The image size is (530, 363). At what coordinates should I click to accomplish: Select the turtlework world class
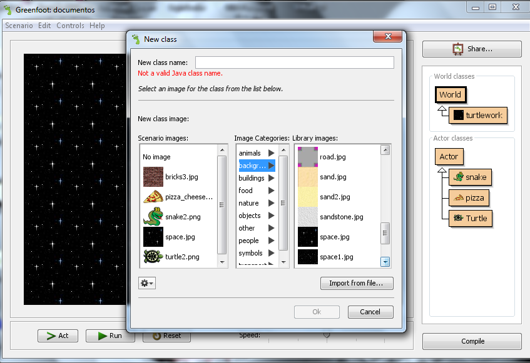(478, 116)
